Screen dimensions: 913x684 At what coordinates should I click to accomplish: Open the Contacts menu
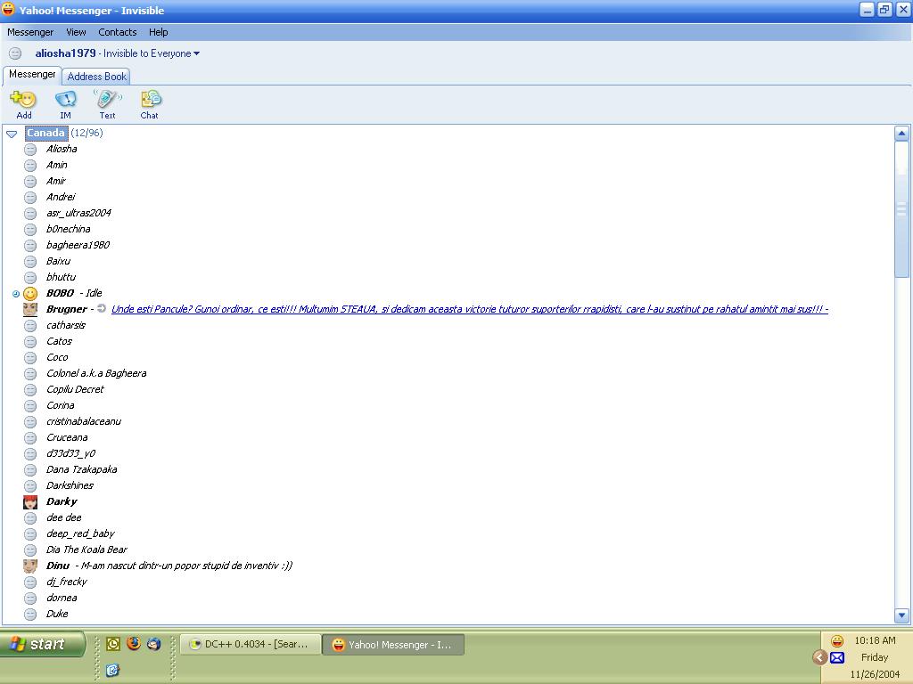tap(117, 32)
